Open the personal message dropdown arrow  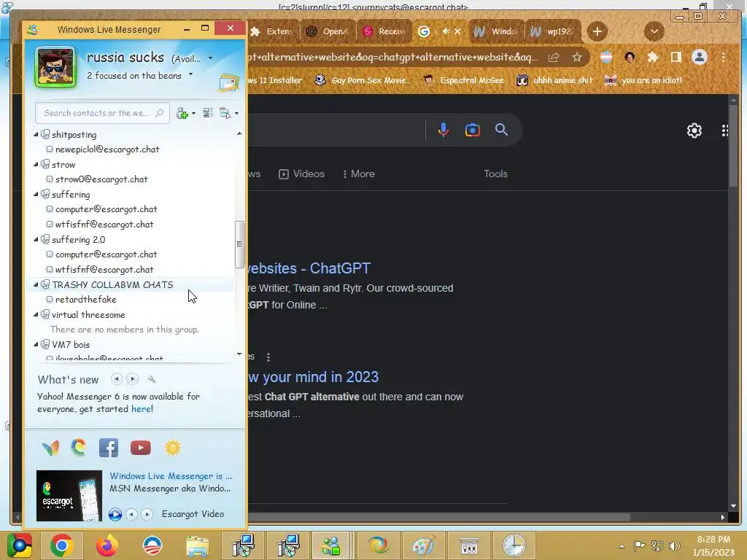(191, 74)
